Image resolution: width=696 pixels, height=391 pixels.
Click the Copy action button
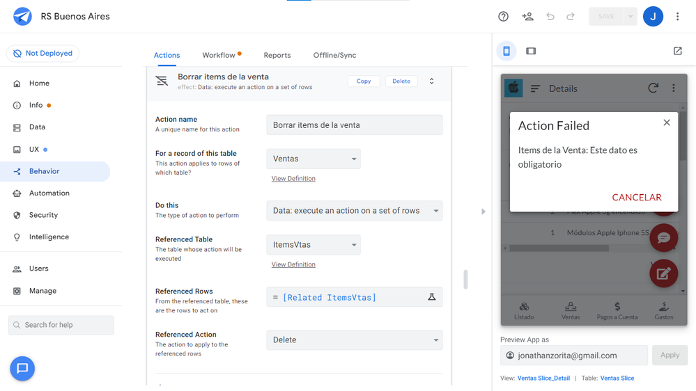pyautogui.click(x=364, y=81)
